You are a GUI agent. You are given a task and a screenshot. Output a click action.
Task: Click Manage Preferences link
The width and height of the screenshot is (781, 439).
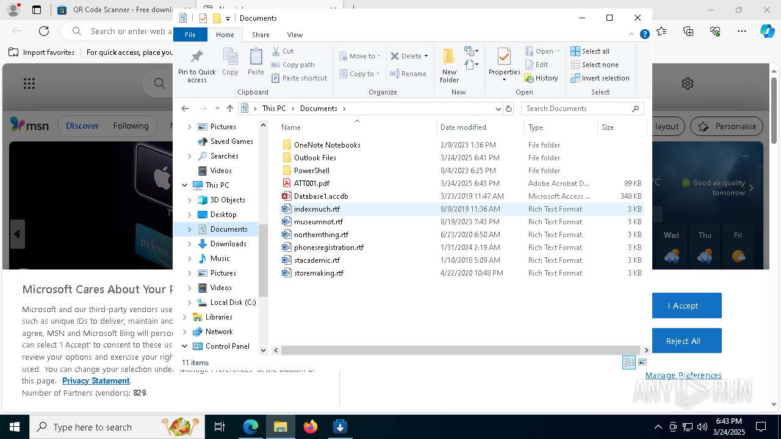pyautogui.click(x=683, y=375)
